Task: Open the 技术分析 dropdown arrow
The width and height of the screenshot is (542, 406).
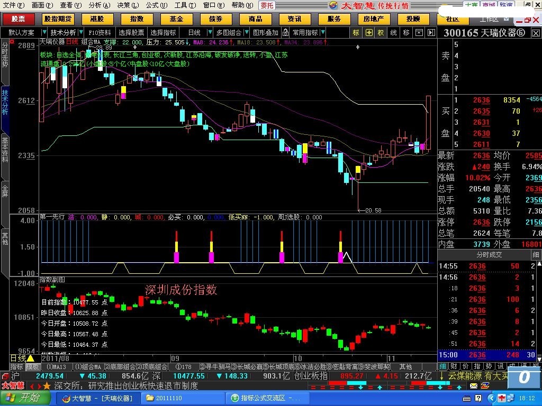Action: tap(81, 32)
